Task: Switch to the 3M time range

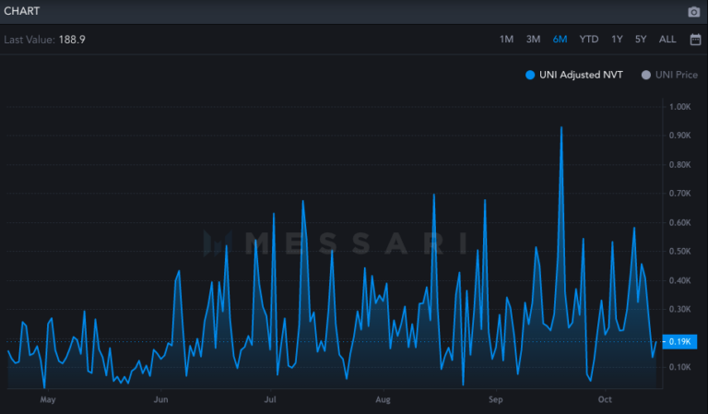Action: pos(533,40)
